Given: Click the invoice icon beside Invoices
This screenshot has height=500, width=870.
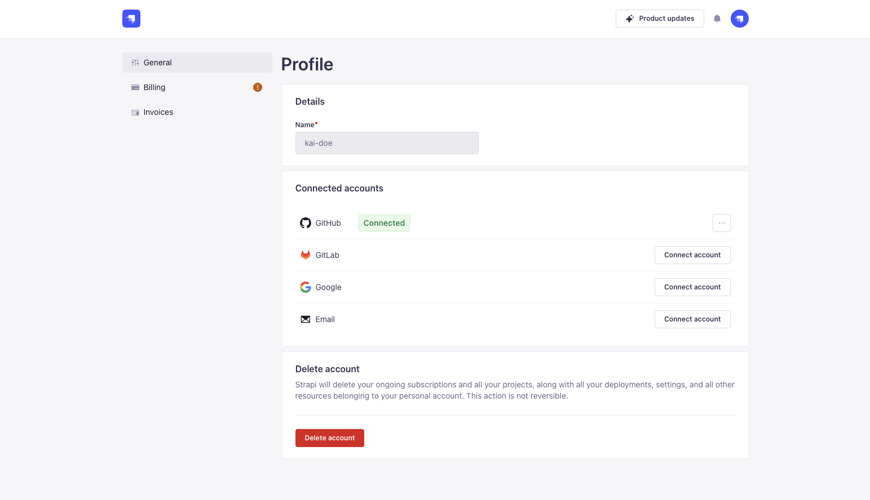Looking at the screenshot, I should tap(135, 112).
